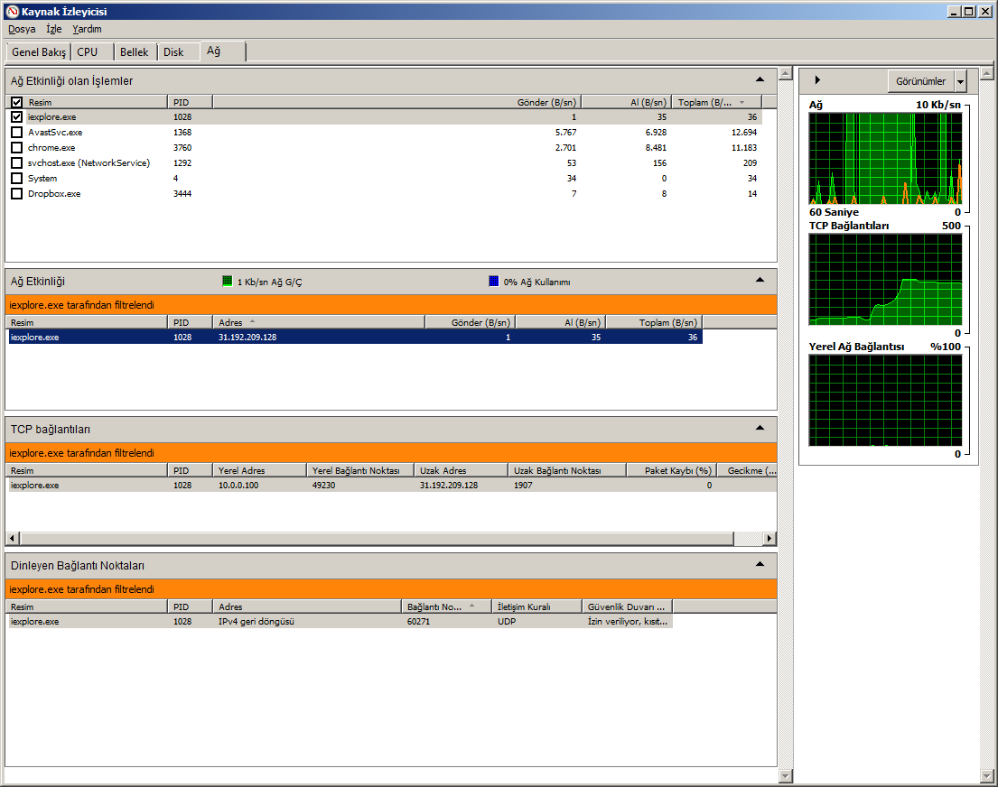Click TCP horizontal scrollbar thumb

pyautogui.click(x=377, y=538)
